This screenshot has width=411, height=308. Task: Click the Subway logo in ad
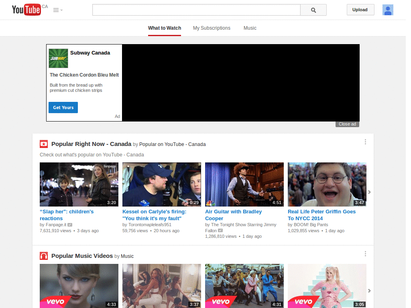click(58, 59)
